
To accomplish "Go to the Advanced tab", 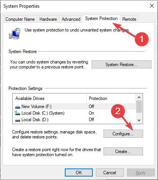I will tap(71, 19).
